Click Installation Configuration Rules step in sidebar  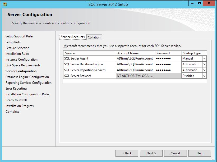point(27,94)
